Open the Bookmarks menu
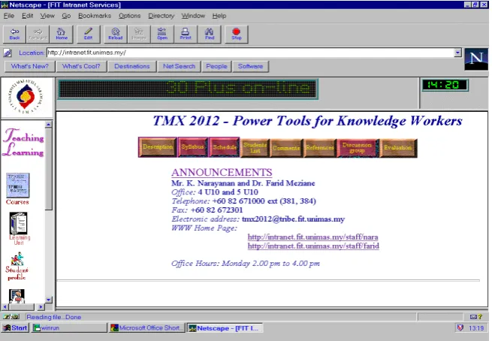 click(x=95, y=16)
